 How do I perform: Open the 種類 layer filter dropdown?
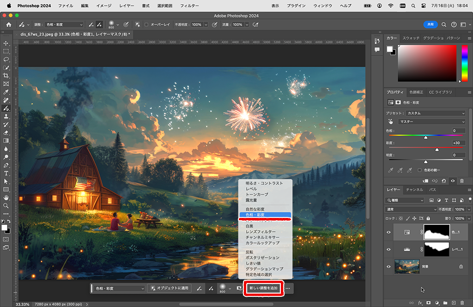(x=405, y=200)
